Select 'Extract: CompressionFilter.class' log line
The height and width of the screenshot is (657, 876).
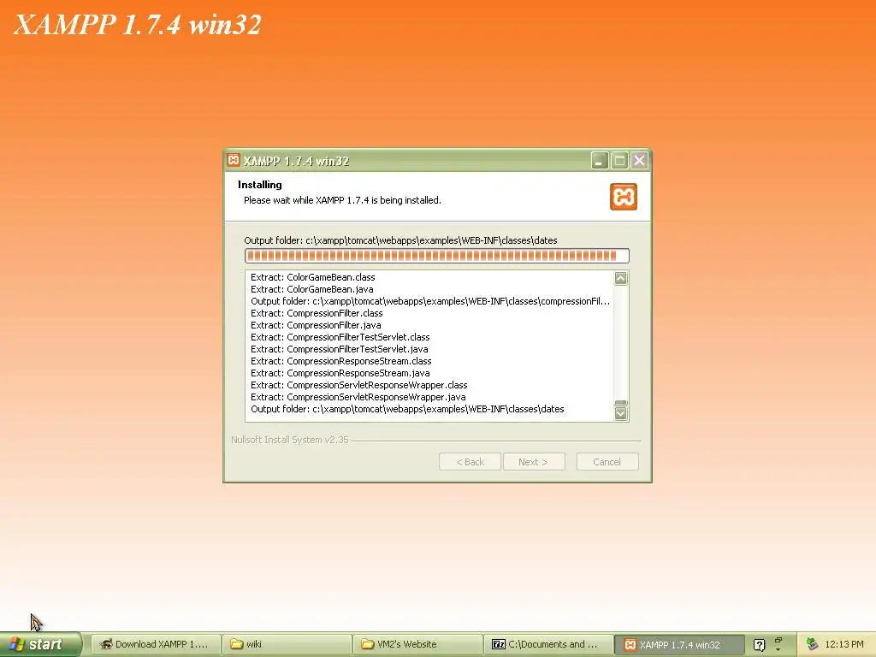pyautogui.click(x=317, y=313)
